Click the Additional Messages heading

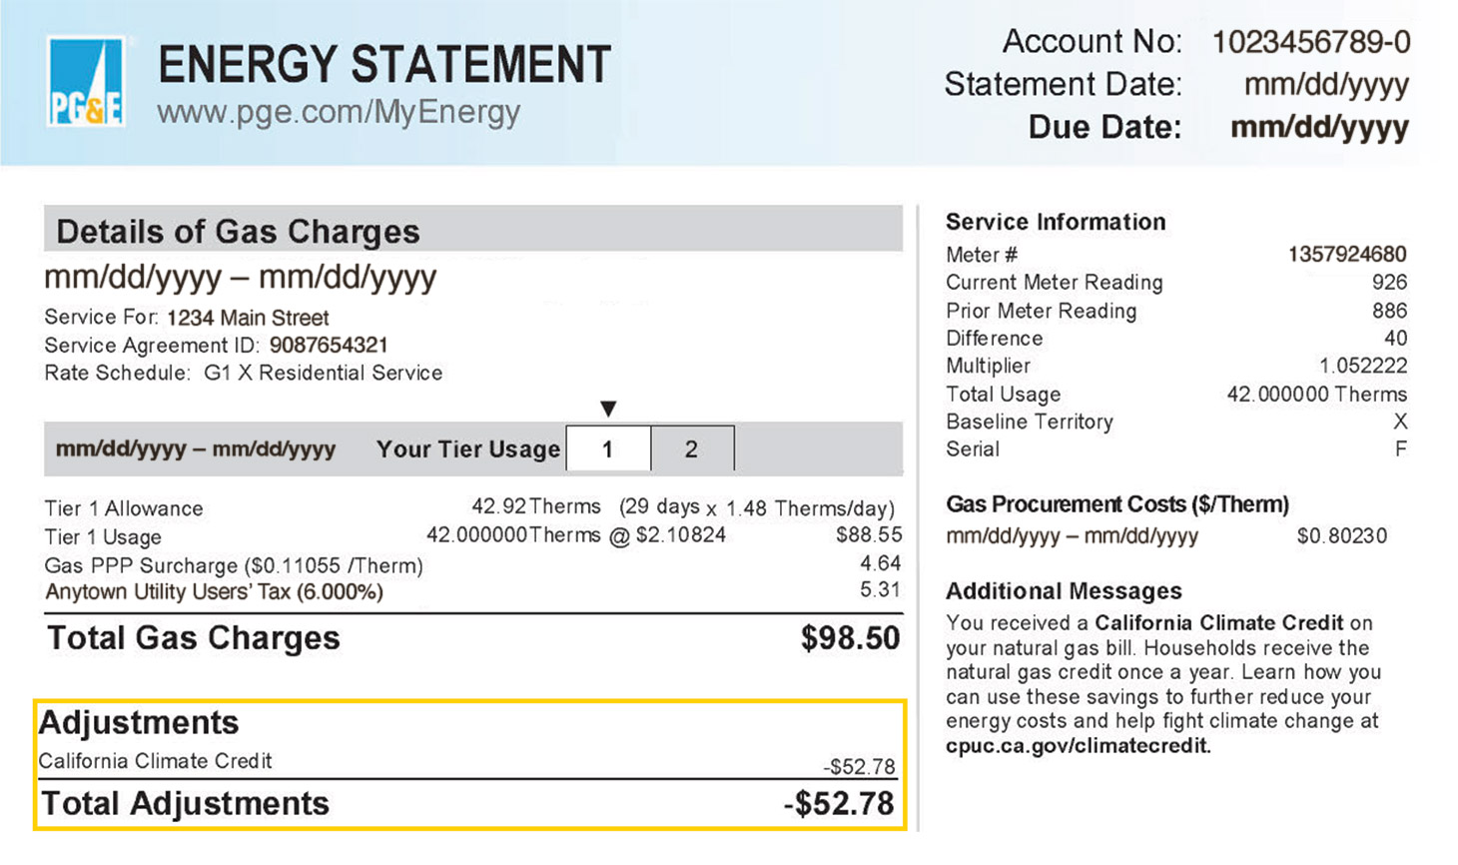click(1064, 591)
